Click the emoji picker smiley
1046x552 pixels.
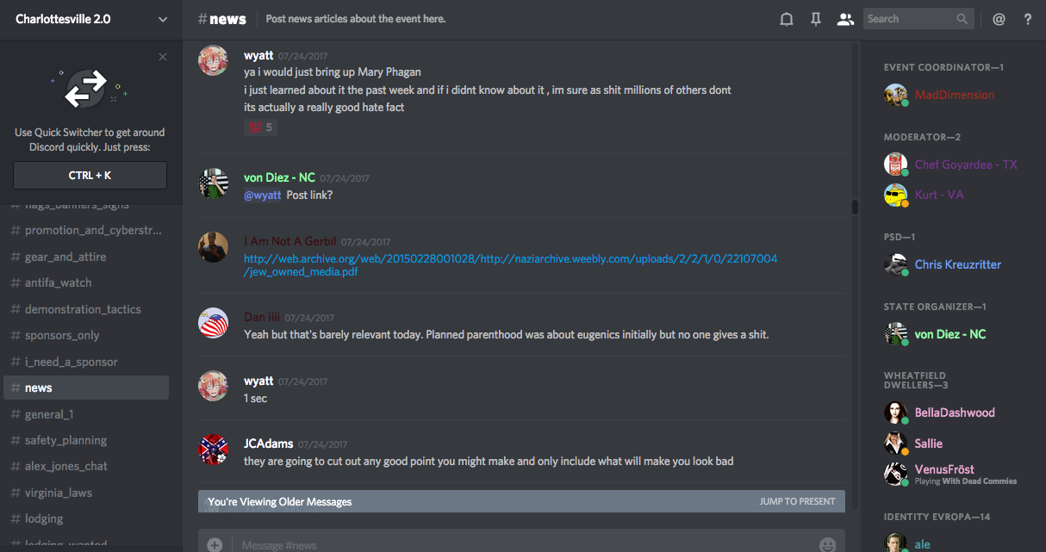coord(827,544)
